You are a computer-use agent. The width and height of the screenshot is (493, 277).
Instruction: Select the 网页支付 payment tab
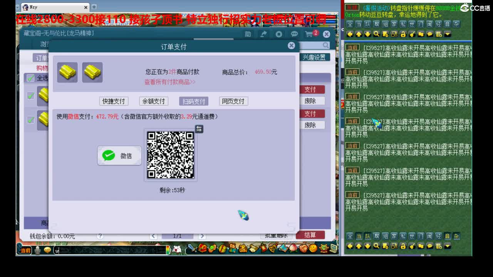pyautogui.click(x=233, y=101)
